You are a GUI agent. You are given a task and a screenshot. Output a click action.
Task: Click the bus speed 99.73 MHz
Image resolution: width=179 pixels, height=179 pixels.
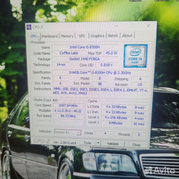(x=68, y=116)
